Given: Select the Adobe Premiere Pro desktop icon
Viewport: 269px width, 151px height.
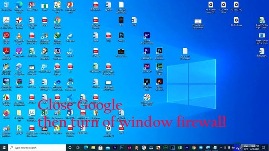Looking at the screenshot, I should pyautogui.click(x=147, y=54).
